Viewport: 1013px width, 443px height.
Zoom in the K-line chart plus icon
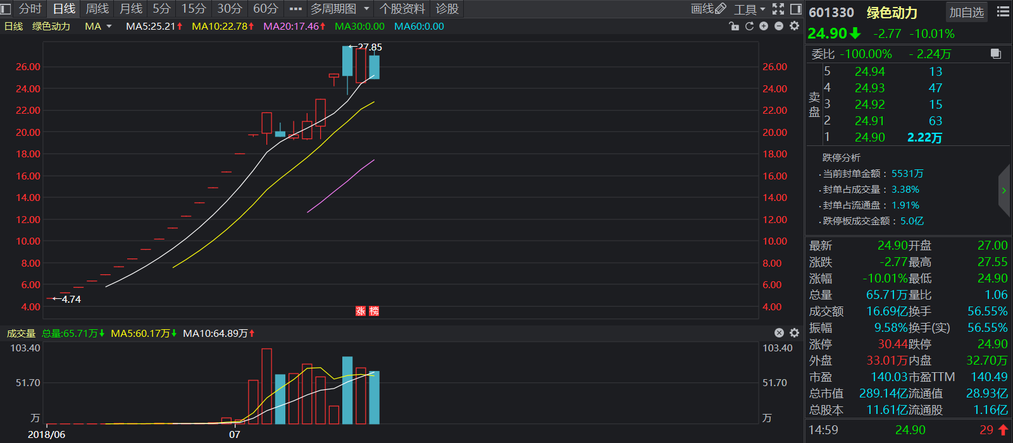764,26
